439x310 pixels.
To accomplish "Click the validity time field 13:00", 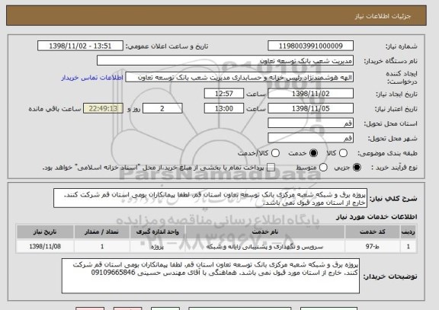I will tap(224, 108).
